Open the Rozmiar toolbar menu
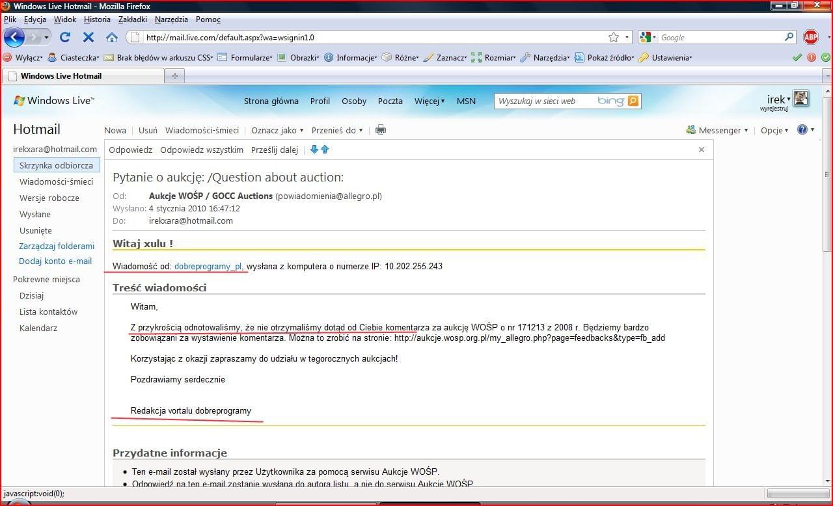The width and height of the screenshot is (833, 506). 493,57
